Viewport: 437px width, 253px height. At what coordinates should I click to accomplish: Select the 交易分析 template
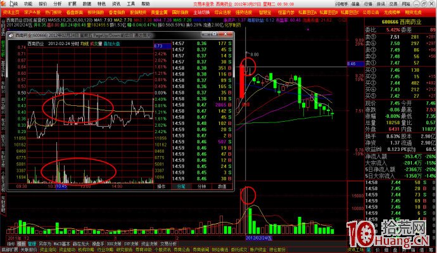[x=168, y=243]
